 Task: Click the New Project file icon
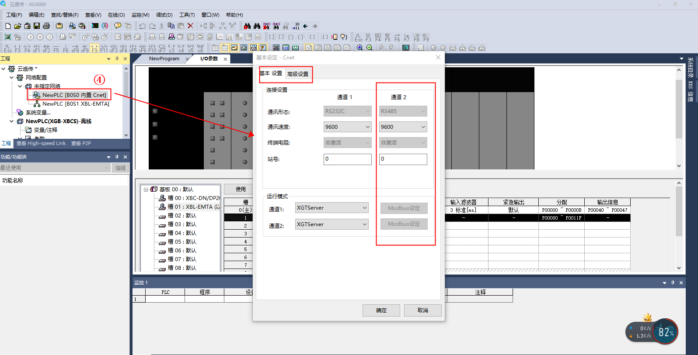(8, 26)
